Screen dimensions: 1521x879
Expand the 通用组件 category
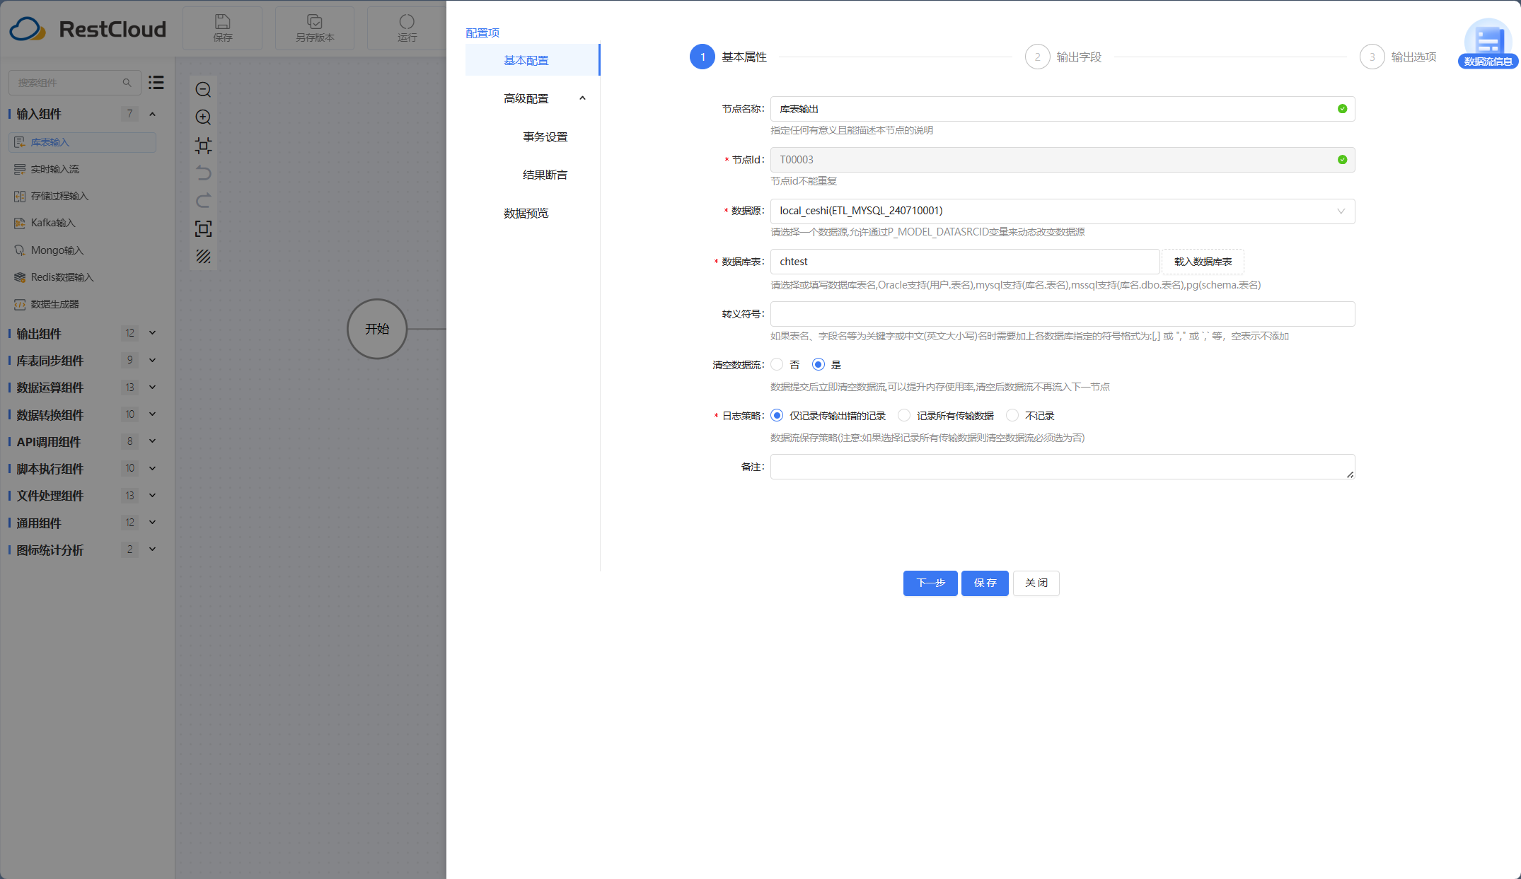point(152,523)
